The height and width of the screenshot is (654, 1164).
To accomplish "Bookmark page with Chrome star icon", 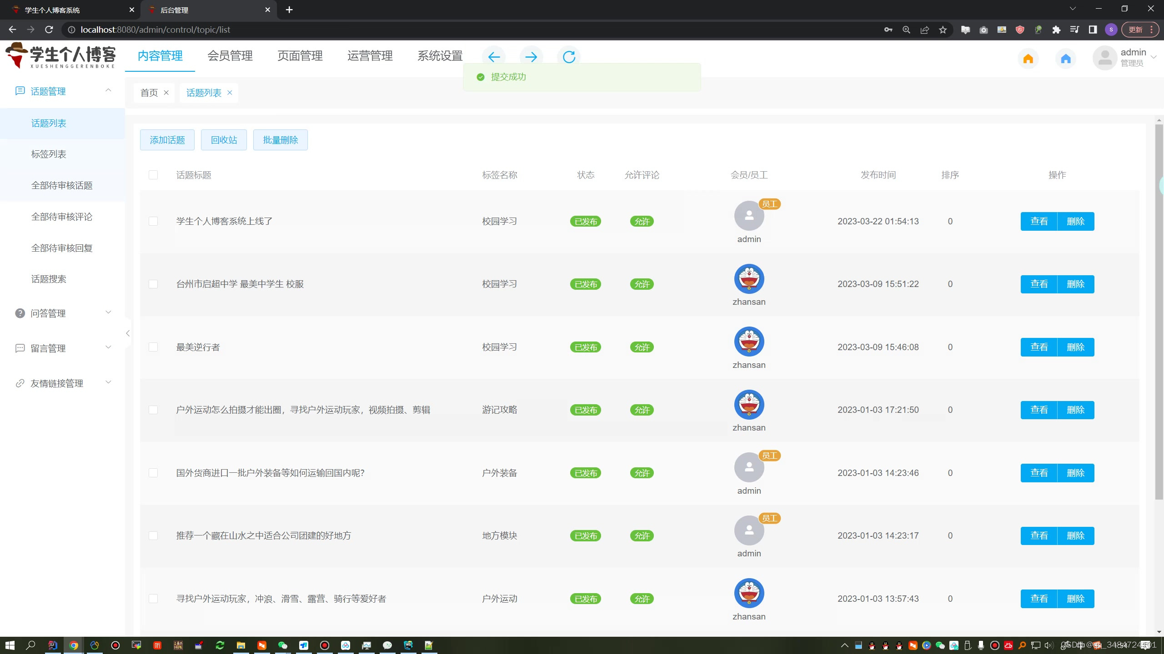I will tap(943, 30).
